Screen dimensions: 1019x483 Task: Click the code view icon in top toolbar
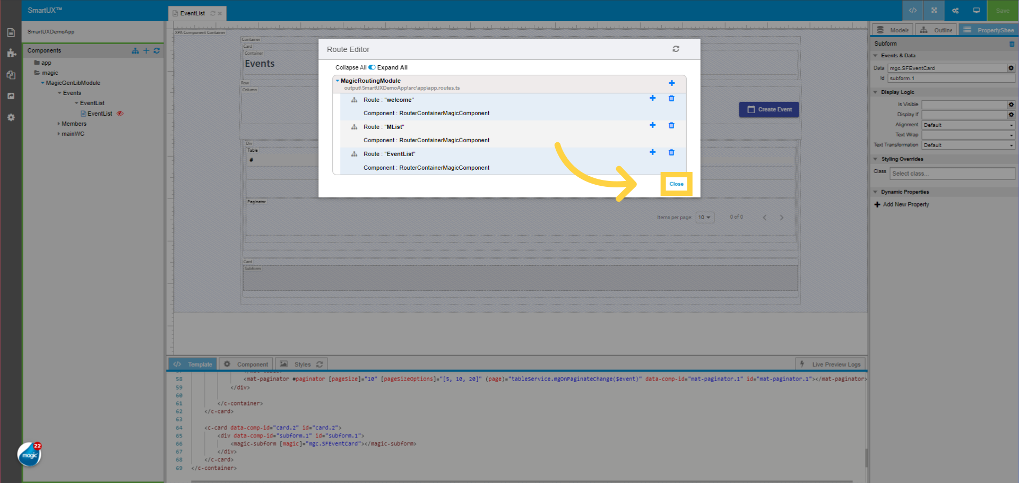click(x=912, y=11)
